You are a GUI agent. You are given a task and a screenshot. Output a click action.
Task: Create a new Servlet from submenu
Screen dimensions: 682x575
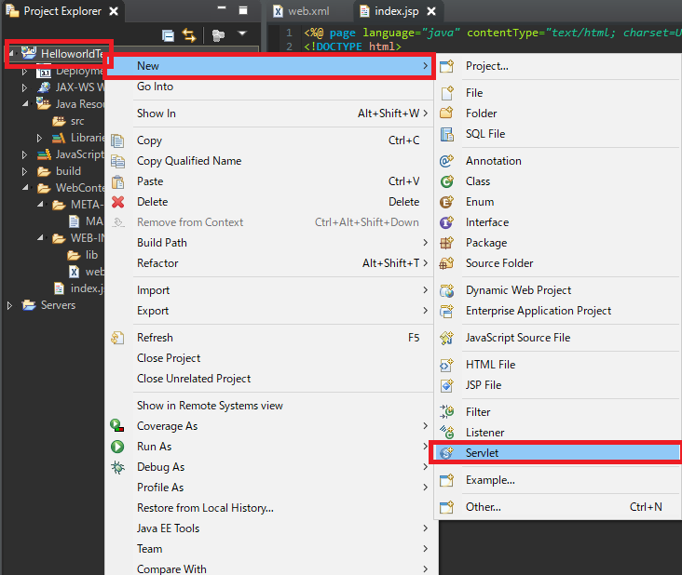pyautogui.click(x=558, y=453)
